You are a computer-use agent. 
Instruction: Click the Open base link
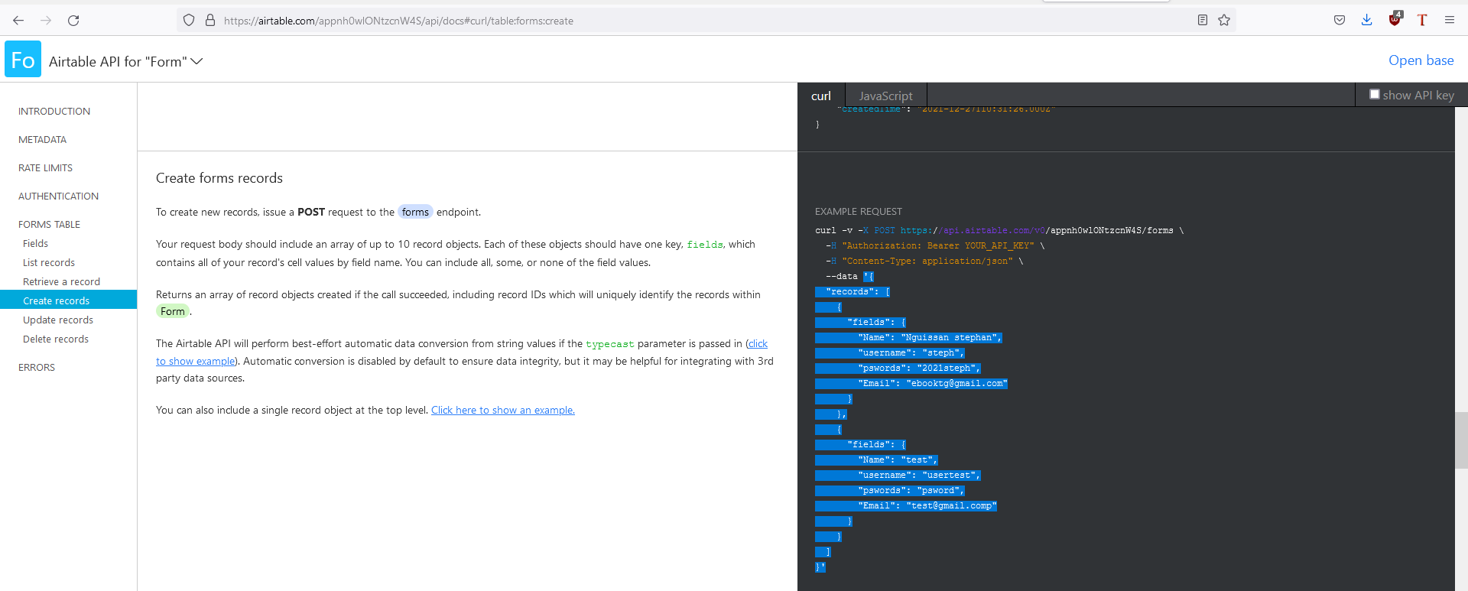point(1421,60)
